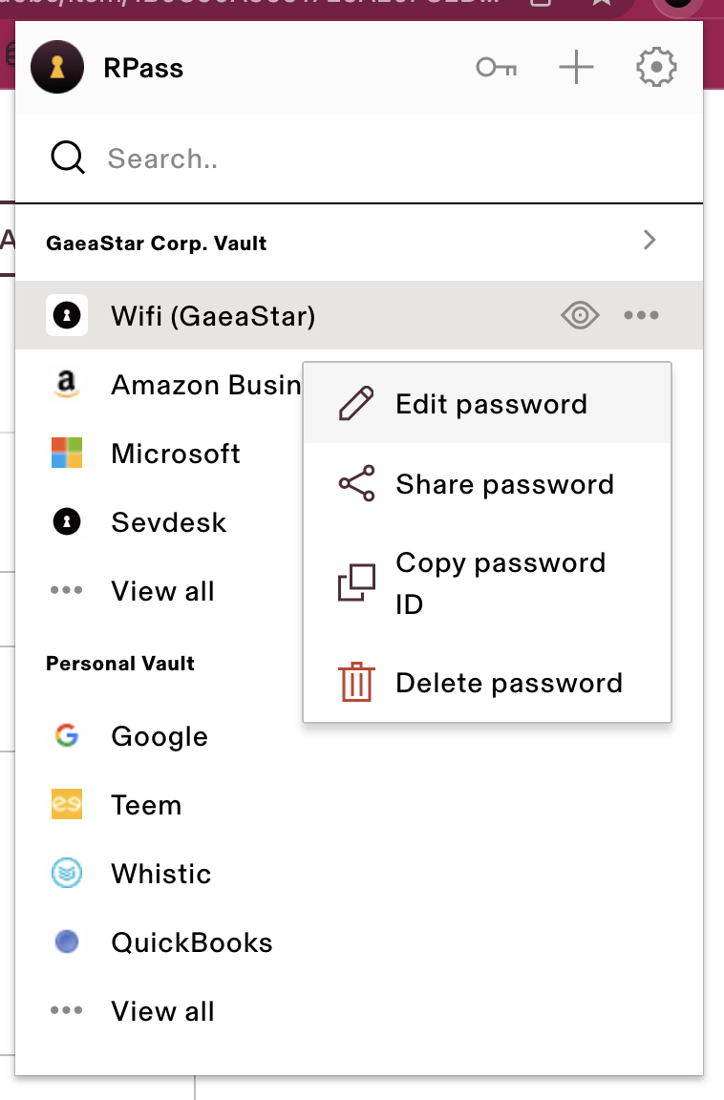View all GaeaStar Corp. Vault passwords
The height and width of the screenshot is (1100, 724).
pos(162,591)
